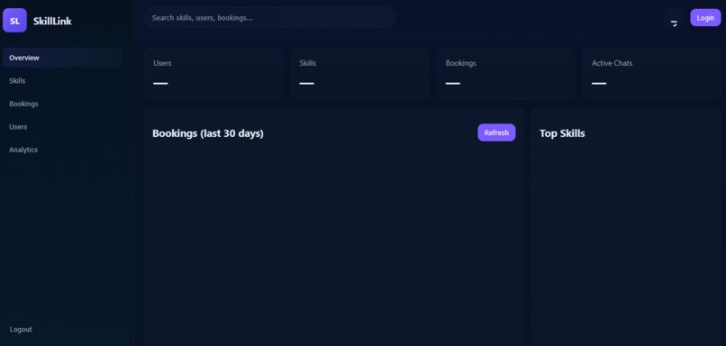Click Refresh in the Bookings panel

coord(496,132)
